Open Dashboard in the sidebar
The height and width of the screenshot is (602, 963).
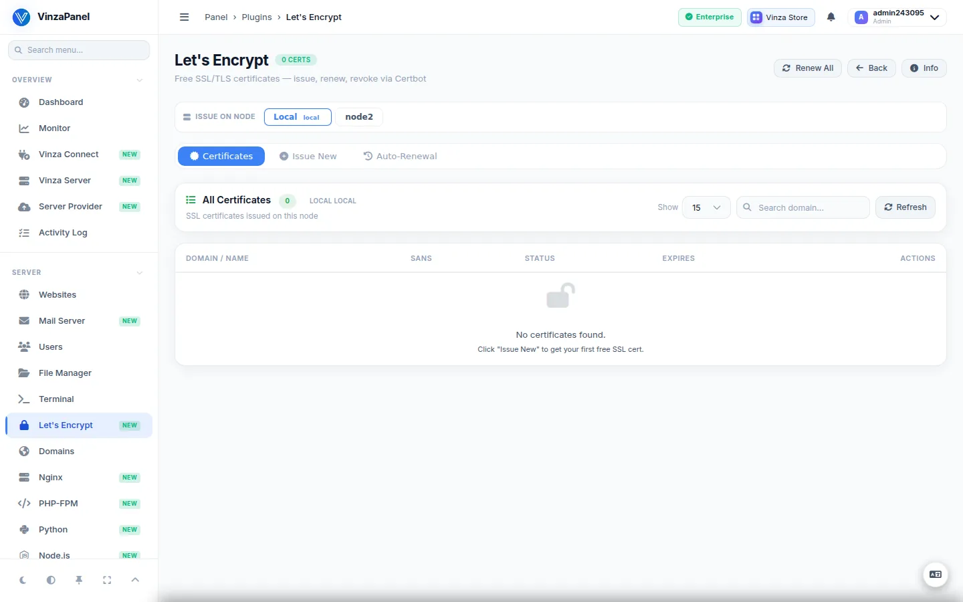pos(79,102)
